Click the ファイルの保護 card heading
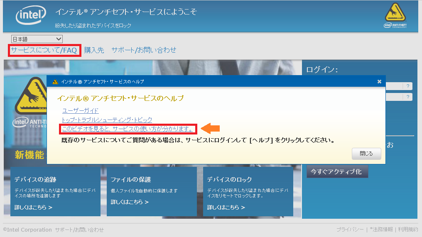 pos(130,179)
